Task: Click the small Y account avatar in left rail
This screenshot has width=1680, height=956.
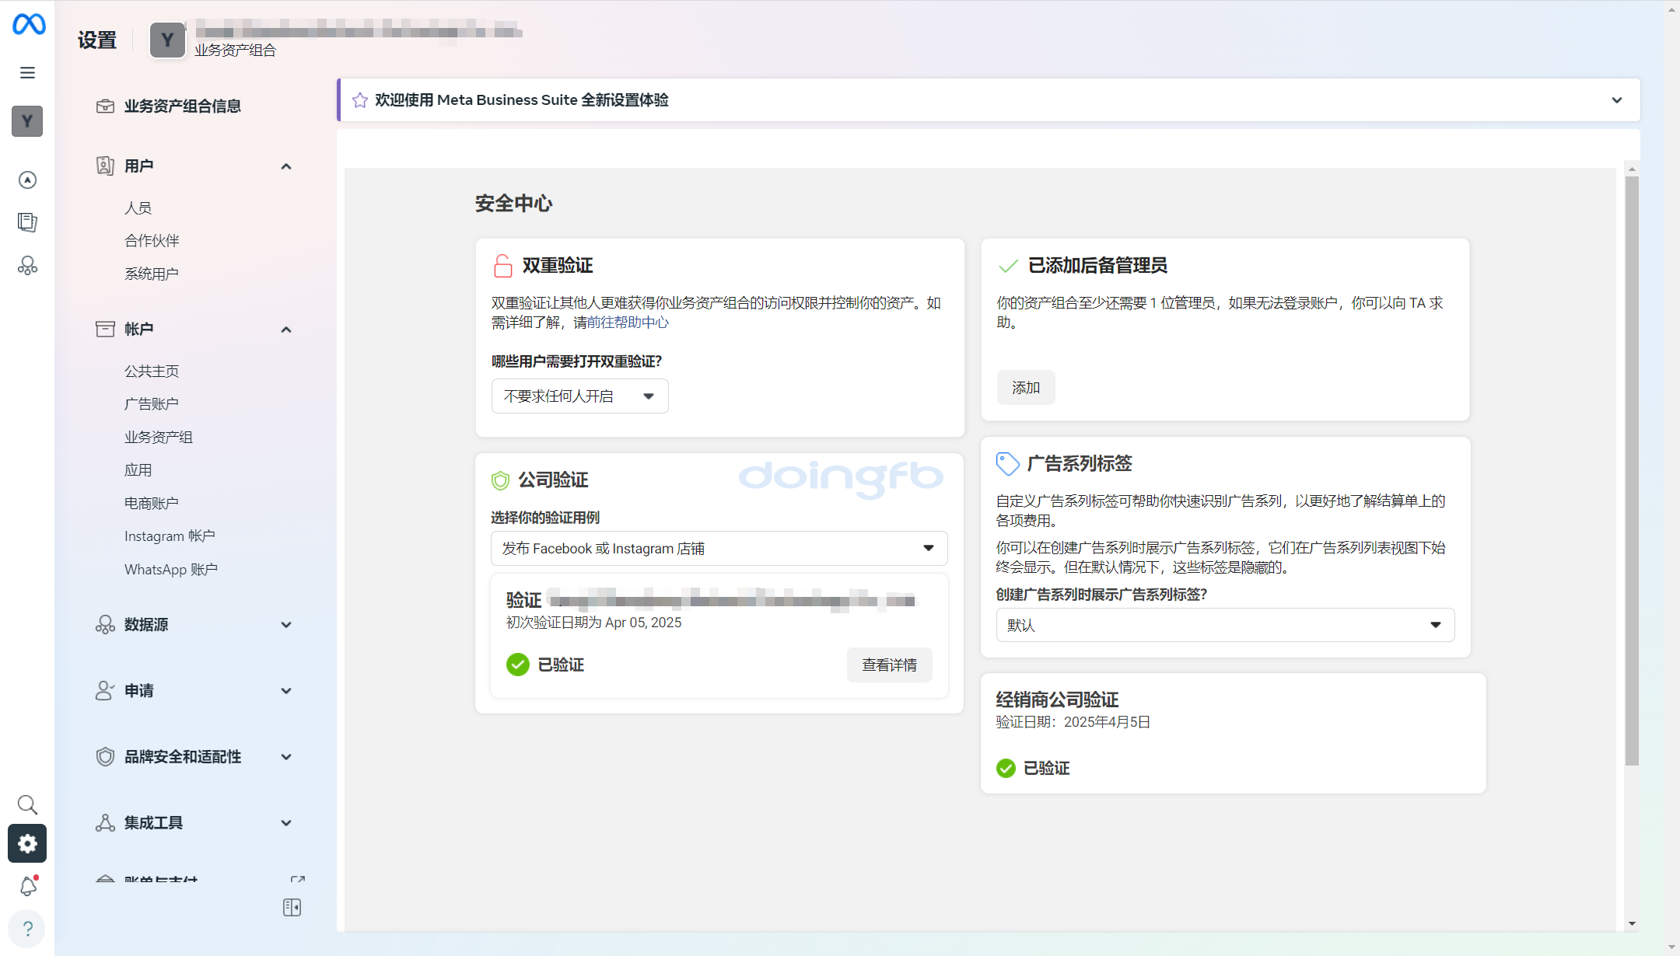Action: (x=27, y=121)
